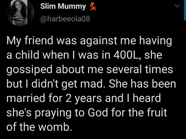The height and width of the screenshot is (139, 186).
Task: Click the blue strip at right edge
Action: [x=185, y=10]
